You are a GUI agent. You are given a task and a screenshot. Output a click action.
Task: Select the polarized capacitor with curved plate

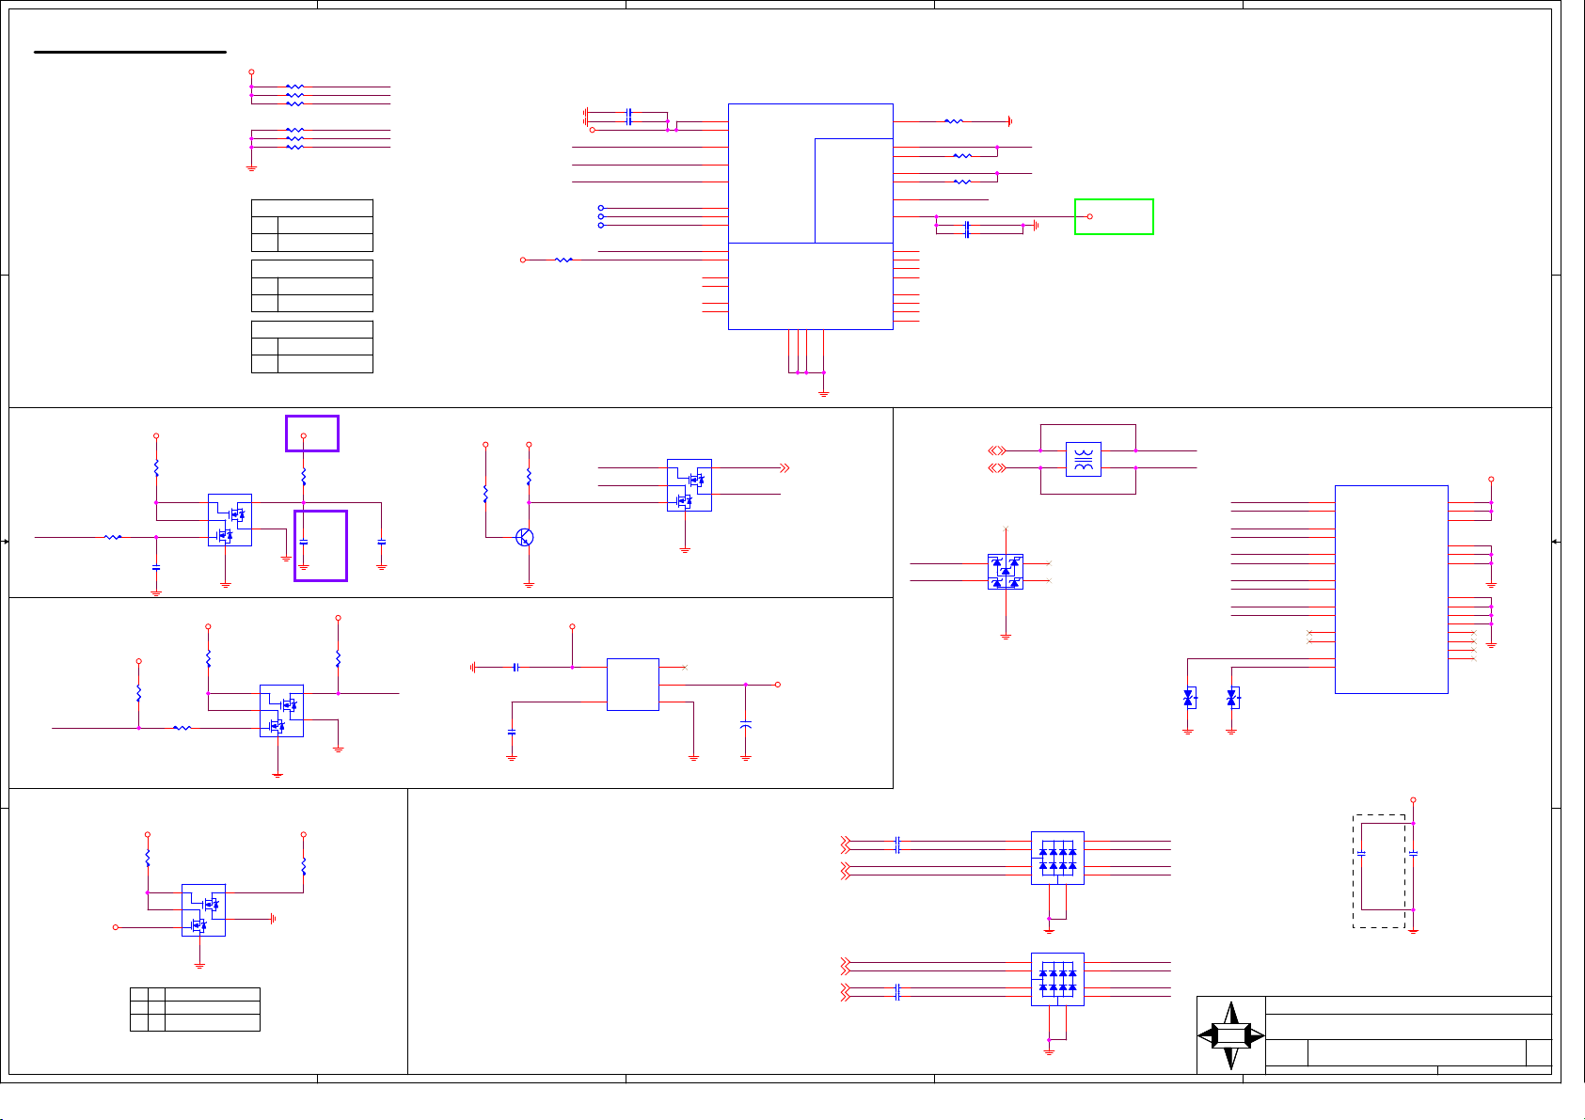746,725
